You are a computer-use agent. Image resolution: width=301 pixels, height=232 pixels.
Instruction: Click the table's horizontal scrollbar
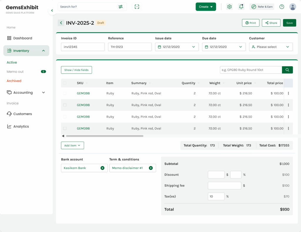click(104, 136)
